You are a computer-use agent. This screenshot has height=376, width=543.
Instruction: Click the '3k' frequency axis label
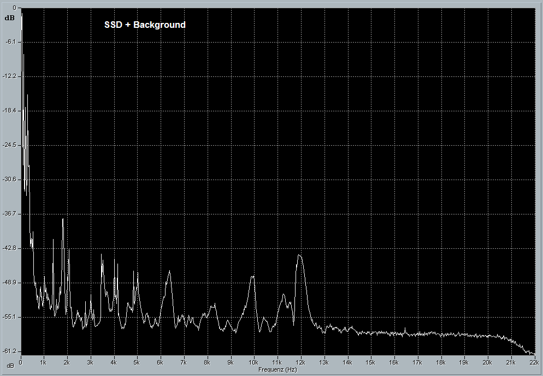coord(90,363)
